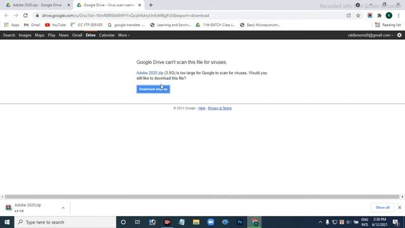Expand download item options chevron

pos(63,208)
